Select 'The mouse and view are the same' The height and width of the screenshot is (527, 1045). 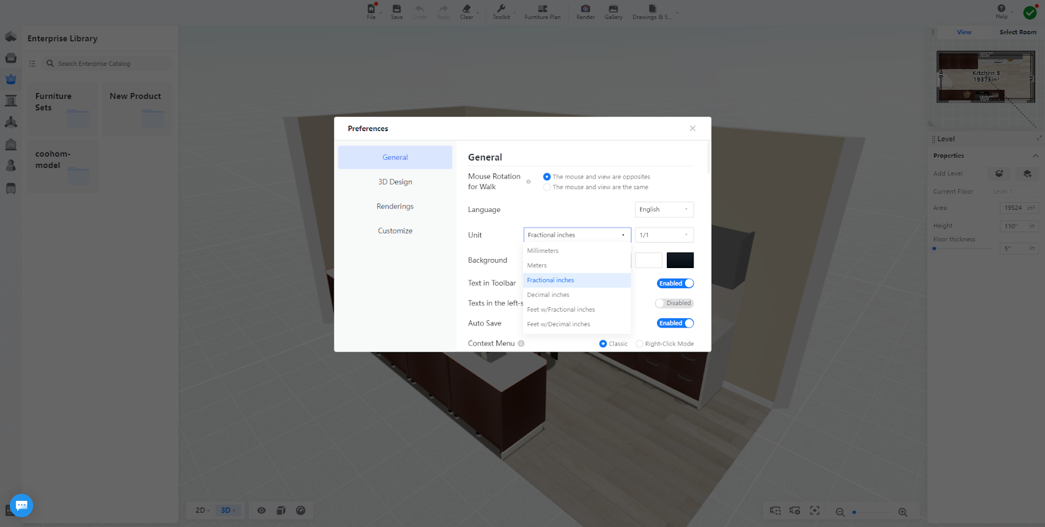tap(547, 187)
